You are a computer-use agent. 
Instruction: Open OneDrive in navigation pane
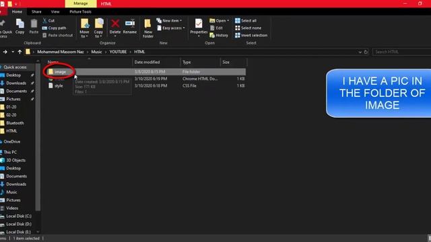[x=12, y=142]
